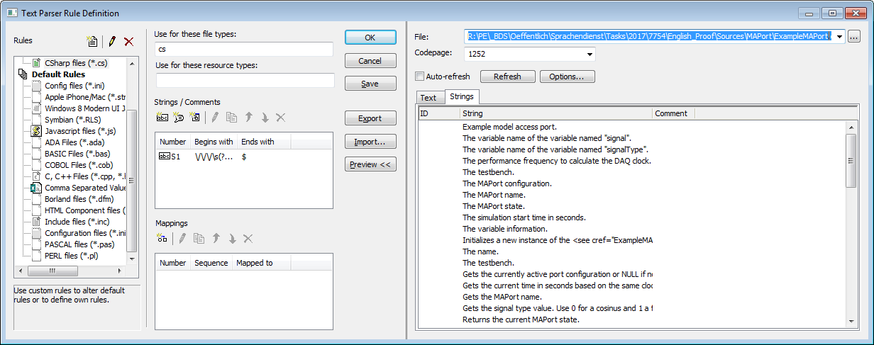
Task: Collapse preview with the Preview << button
Action: tap(370, 164)
